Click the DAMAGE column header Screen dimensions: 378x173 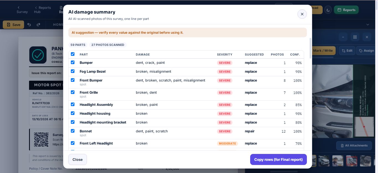point(143,55)
